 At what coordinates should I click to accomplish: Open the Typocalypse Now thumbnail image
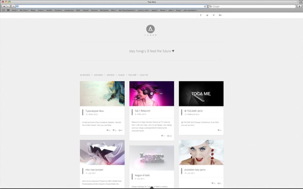tap(102, 94)
